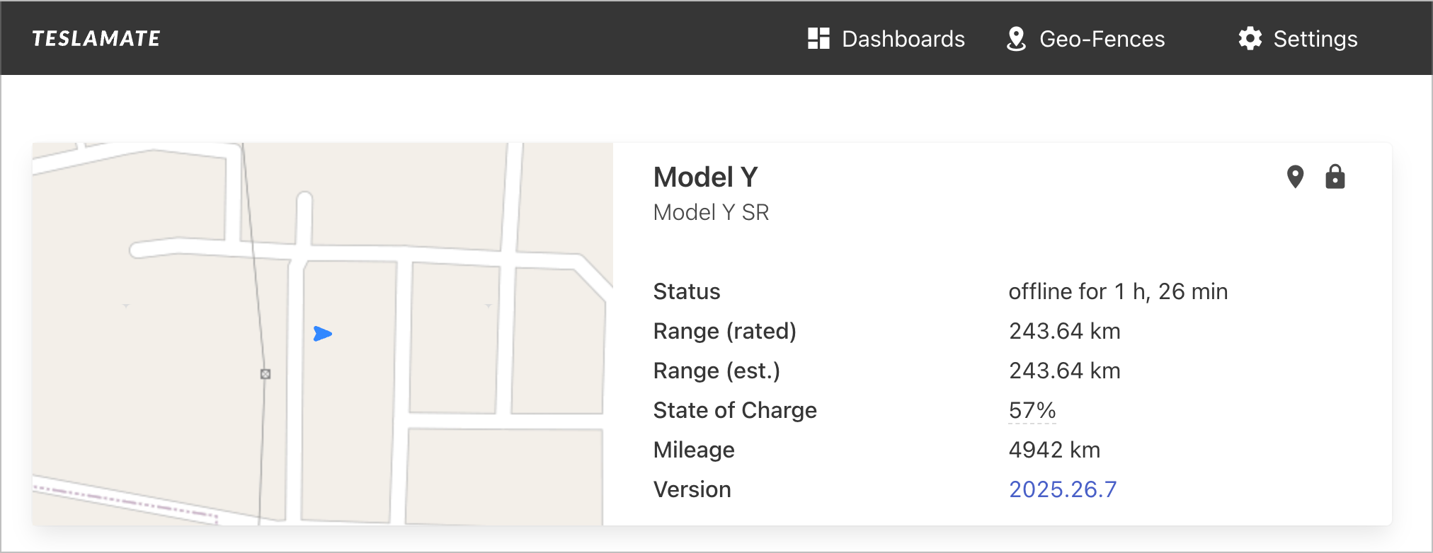Click the Settings gear icon

pos(1250,38)
